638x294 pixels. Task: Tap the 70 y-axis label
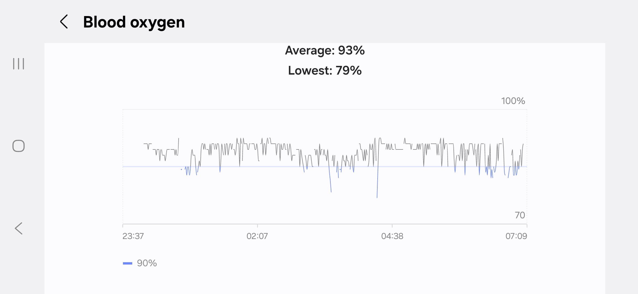click(x=520, y=215)
